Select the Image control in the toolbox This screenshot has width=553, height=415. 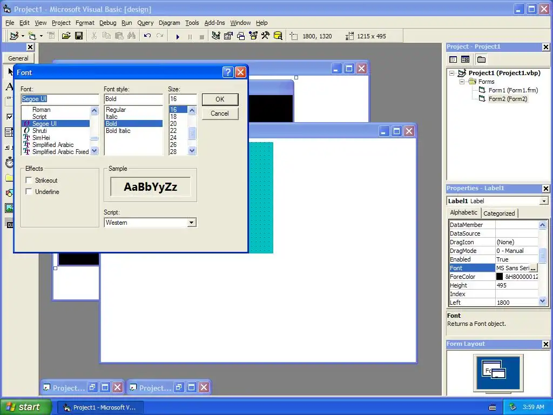9,208
